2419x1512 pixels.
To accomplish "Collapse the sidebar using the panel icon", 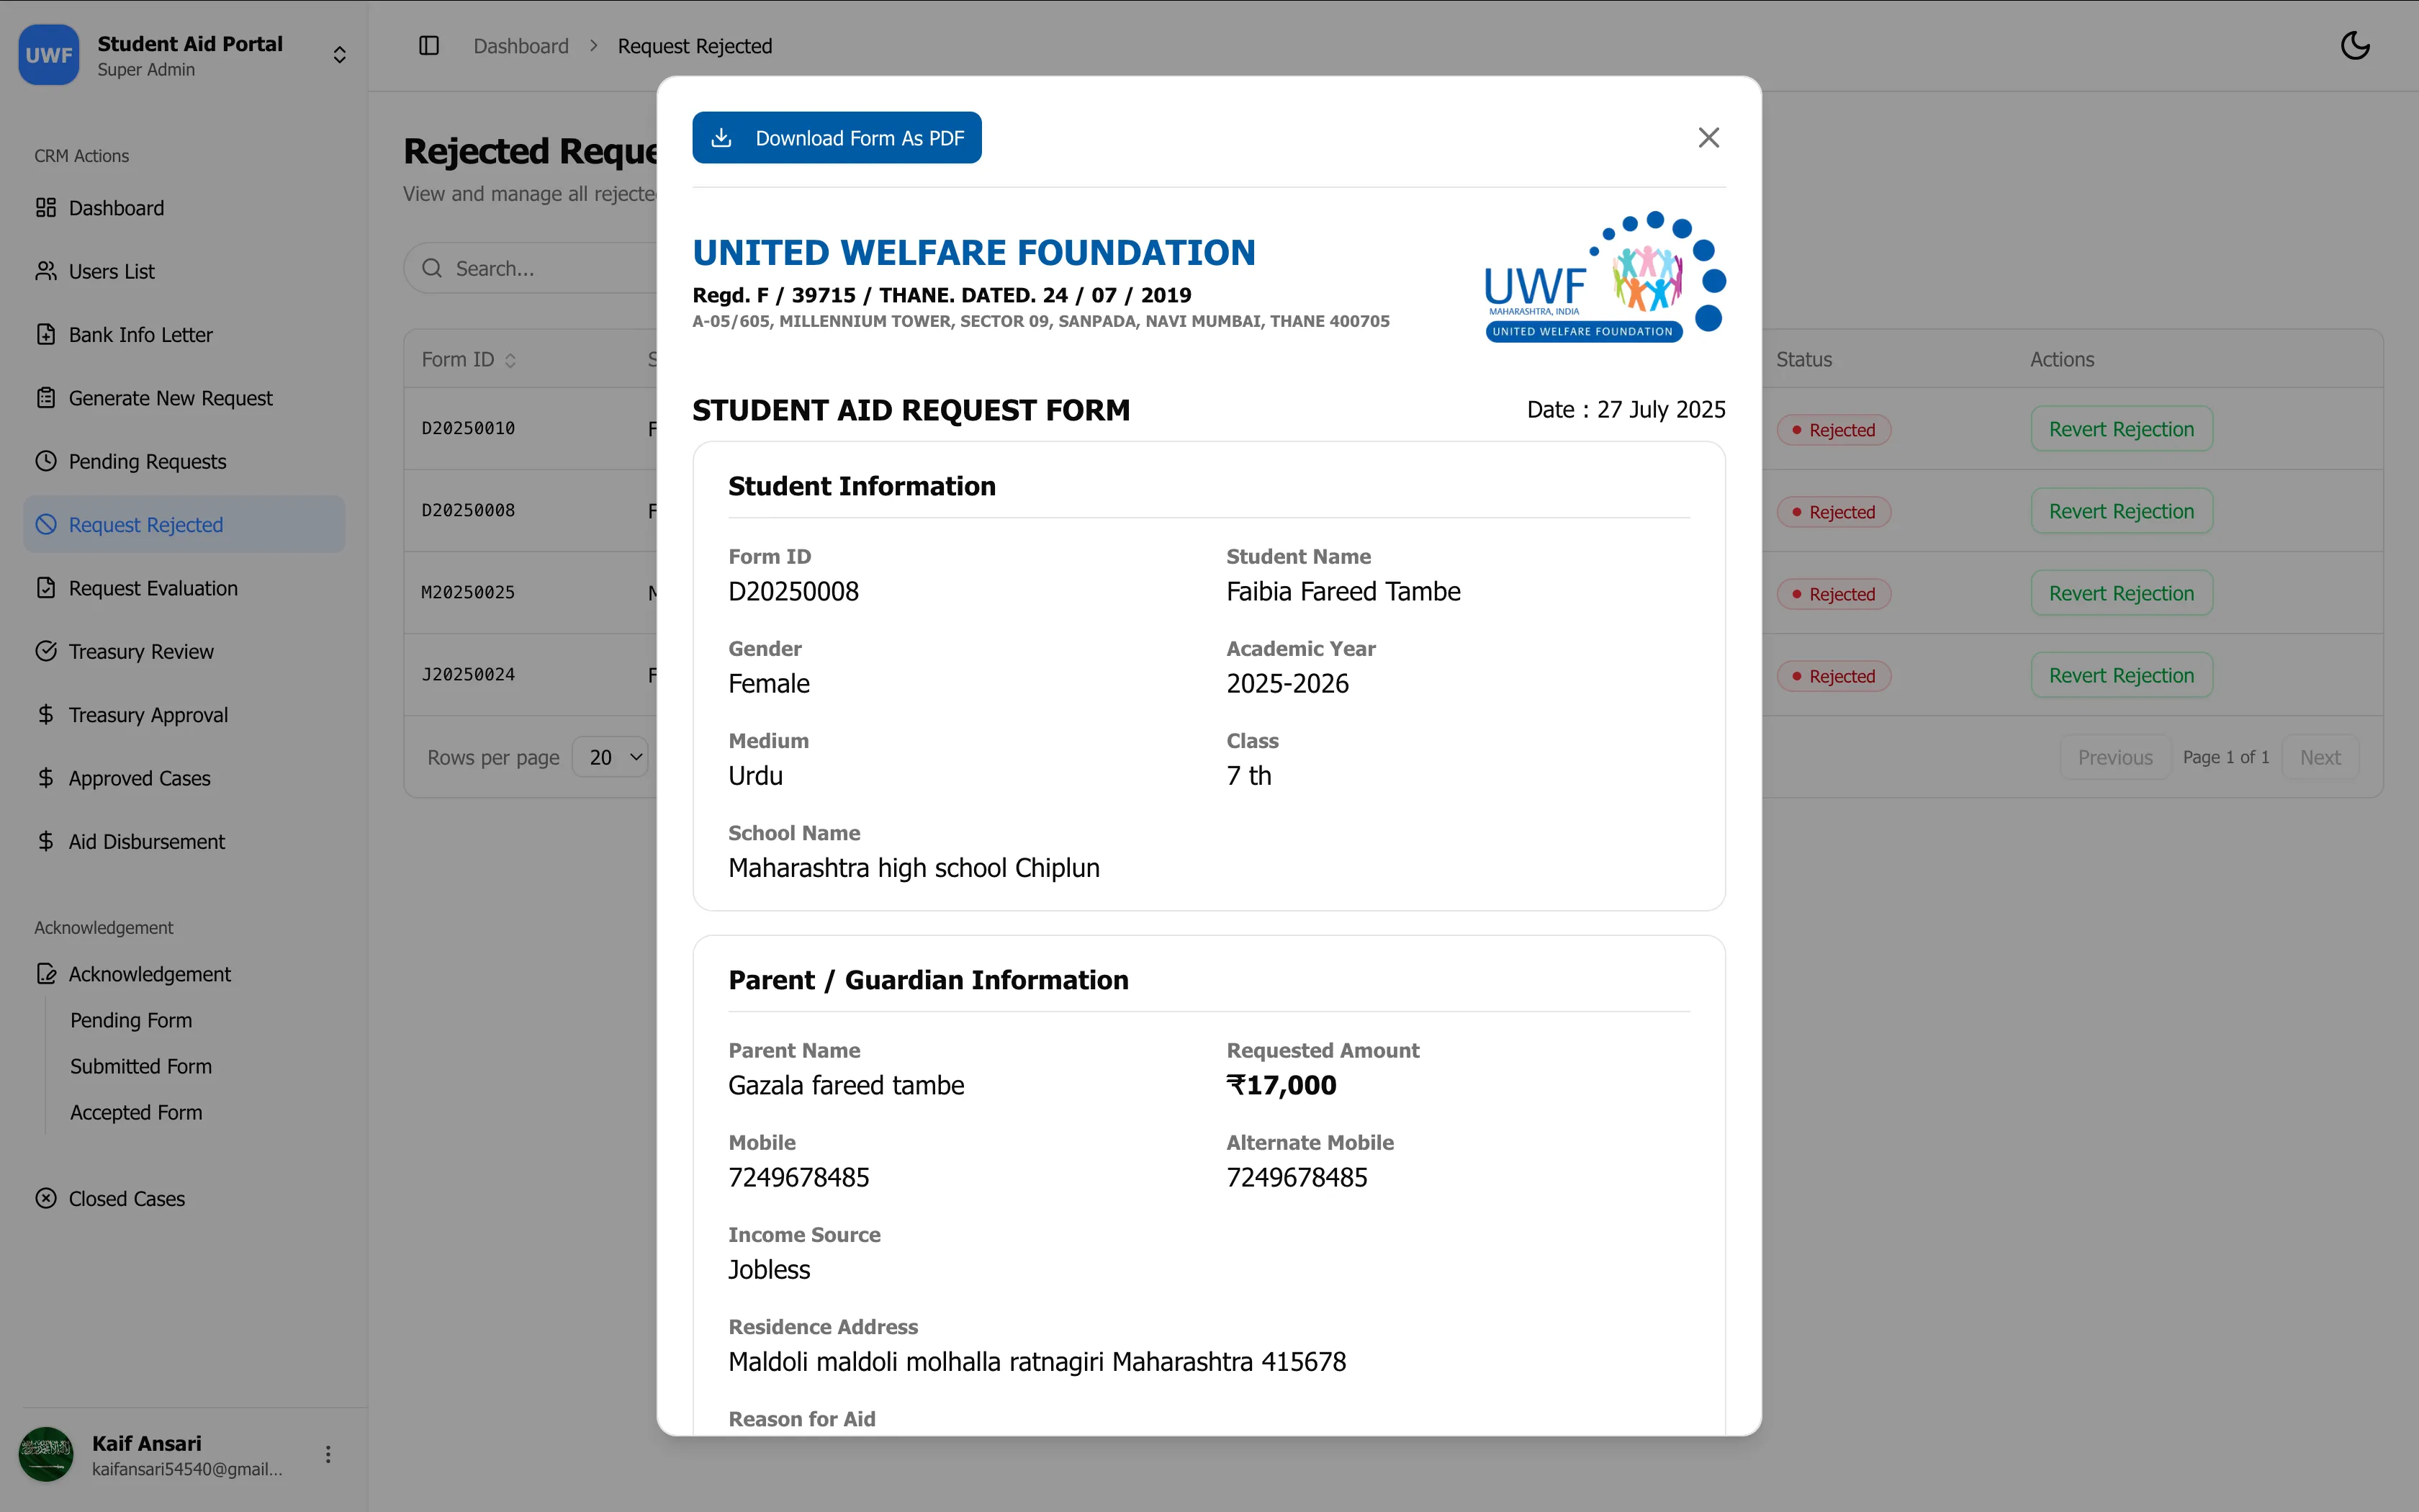I will pyautogui.click(x=429, y=46).
